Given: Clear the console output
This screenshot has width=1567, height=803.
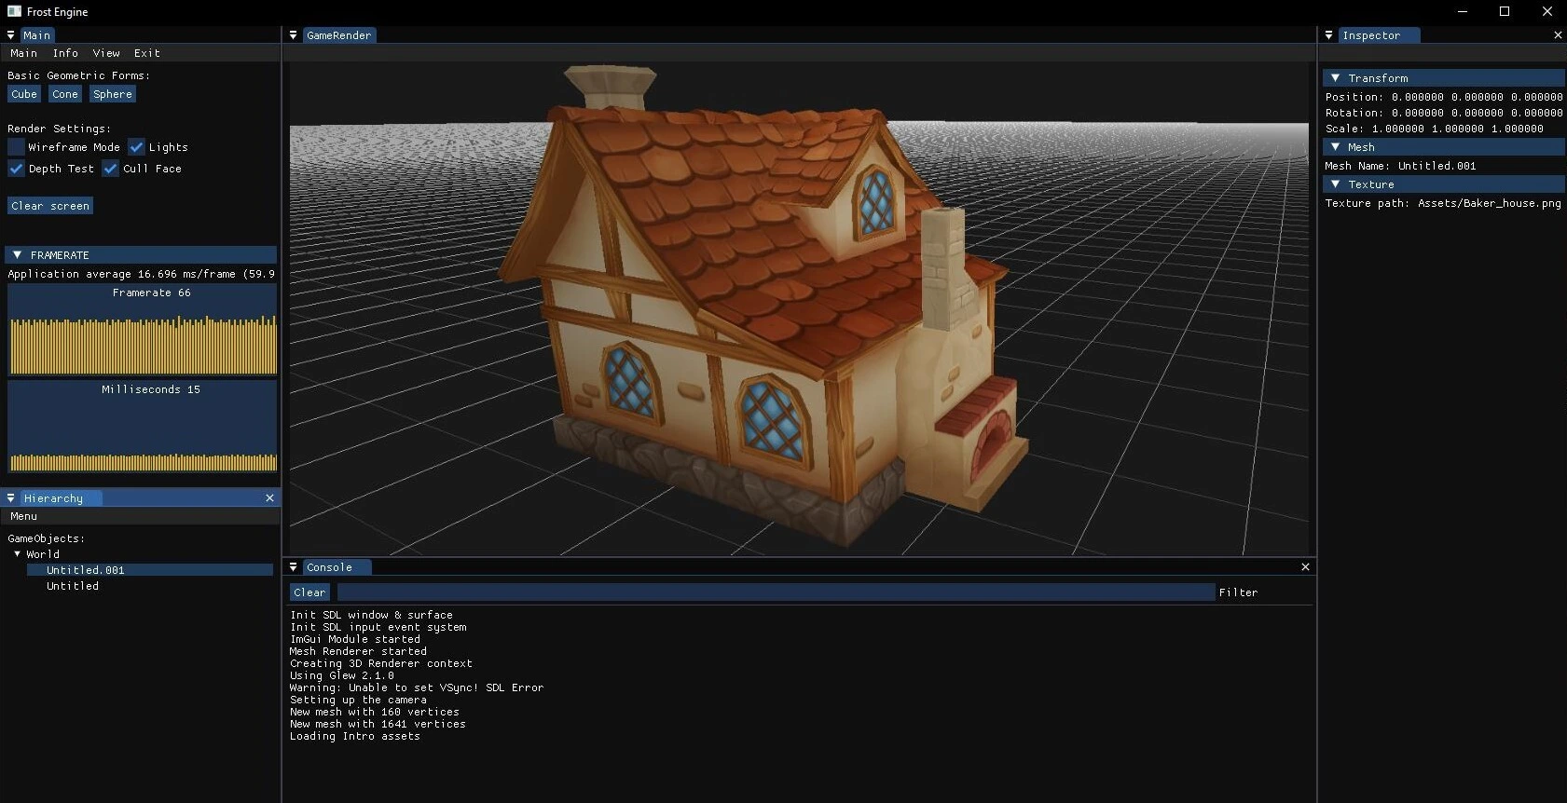Looking at the screenshot, I should tap(309, 592).
